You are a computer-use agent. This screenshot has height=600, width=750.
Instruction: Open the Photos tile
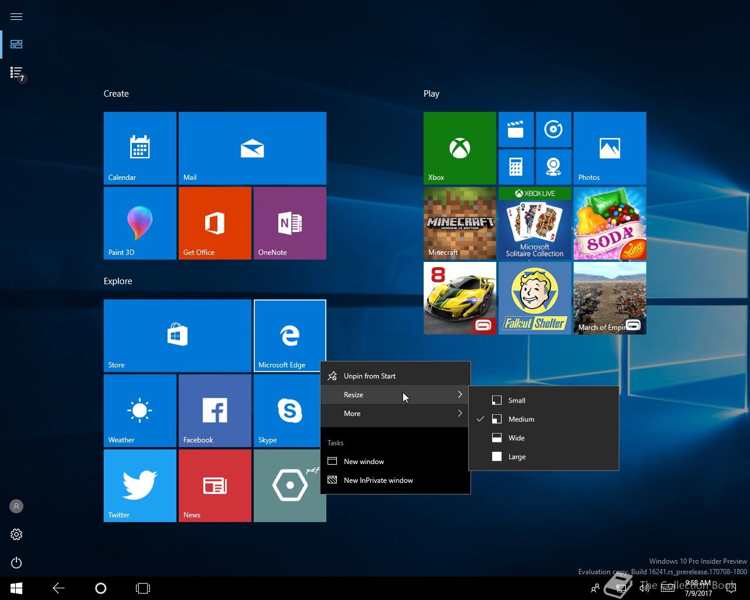(610, 148)
